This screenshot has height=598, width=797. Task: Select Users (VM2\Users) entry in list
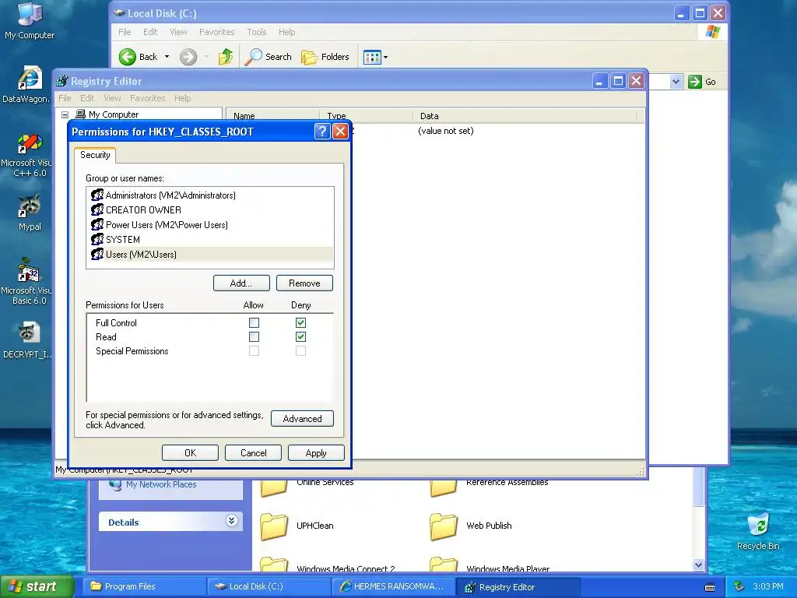click(x=210, y=255)
